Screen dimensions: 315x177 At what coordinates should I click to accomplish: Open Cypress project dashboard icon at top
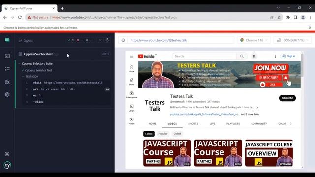[7, 40]
